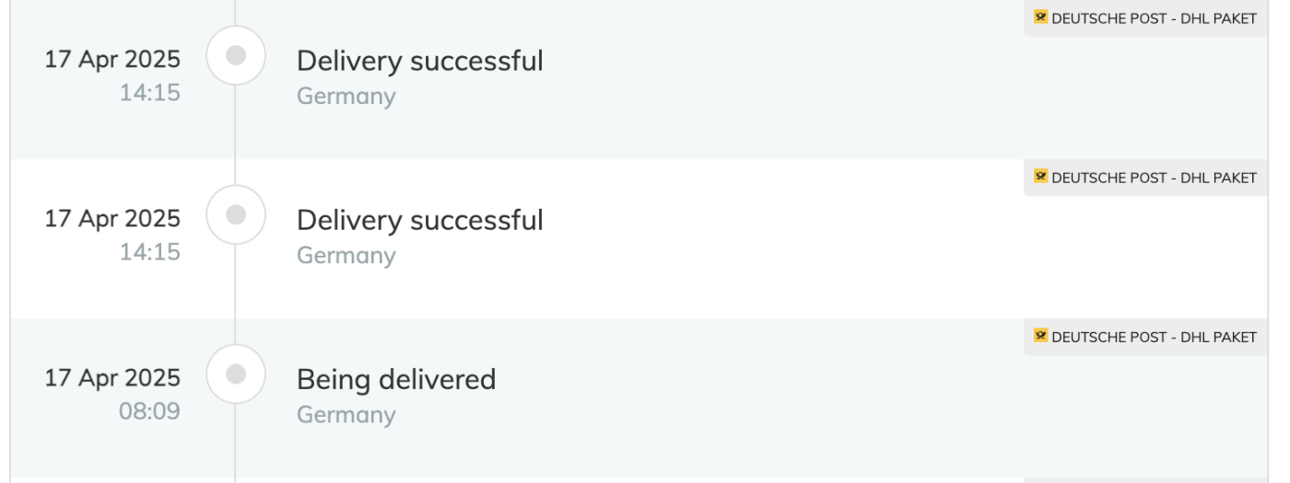Viewport: 1290px width, 483px height.
Task: Click the DHL horn icon in second Delivery successful row
Action: (x=1041, y=177)
